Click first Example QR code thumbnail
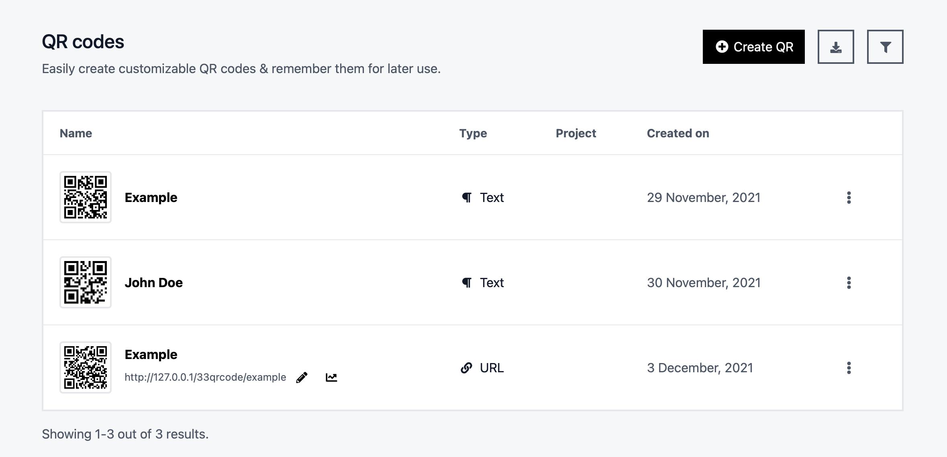The height and width of the screenshot is (457, 947). point(86,197)
